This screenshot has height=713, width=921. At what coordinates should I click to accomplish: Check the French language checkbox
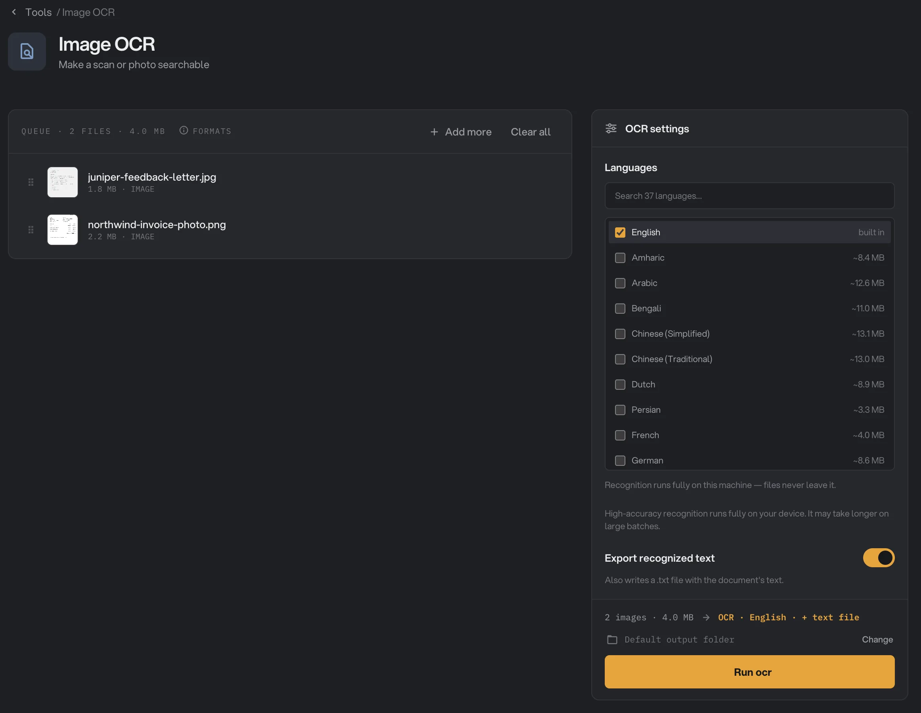[620, 435]
